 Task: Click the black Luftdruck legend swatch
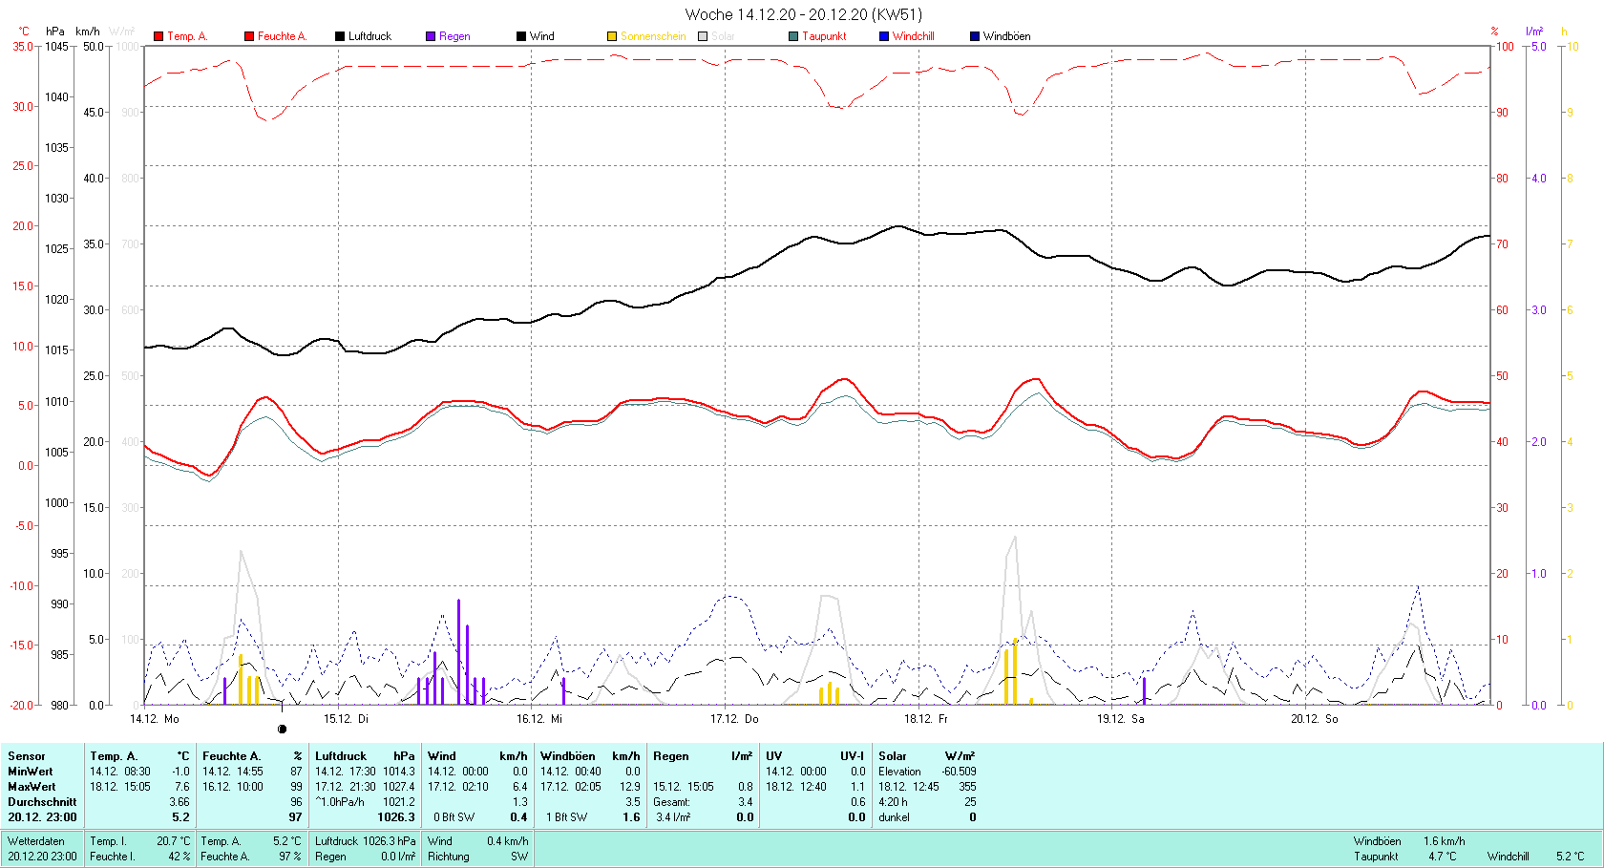(x=340, y=36)
